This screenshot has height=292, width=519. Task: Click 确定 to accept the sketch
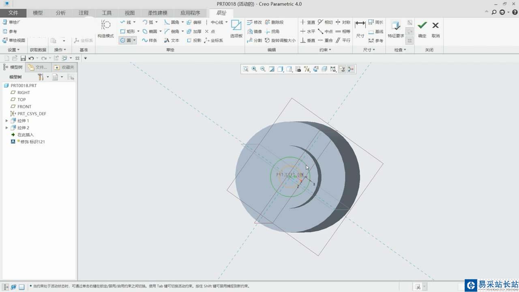422,29
